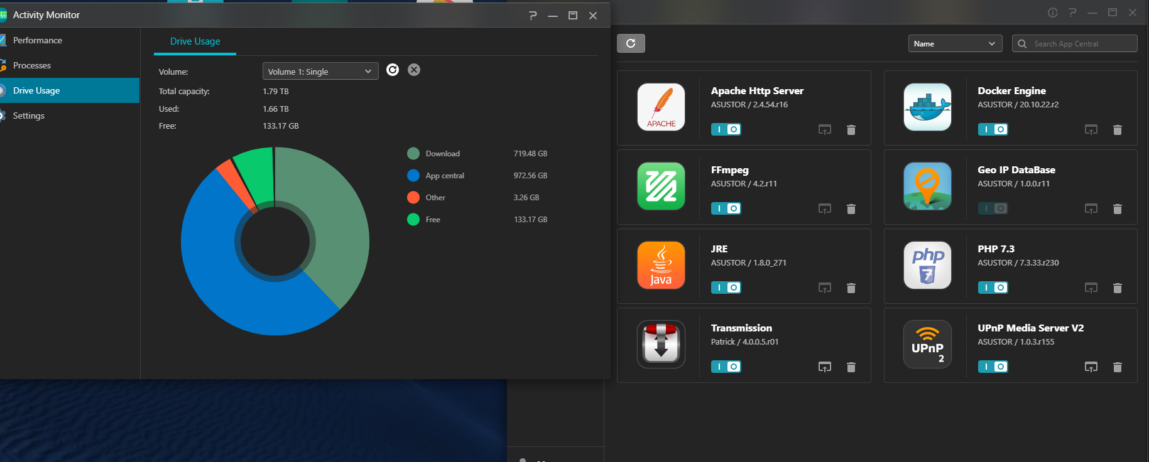This screenshot has height=462, width=1149.
Task: Toggle FFmpeg on/off switch
Action: [x=726, y=208]
